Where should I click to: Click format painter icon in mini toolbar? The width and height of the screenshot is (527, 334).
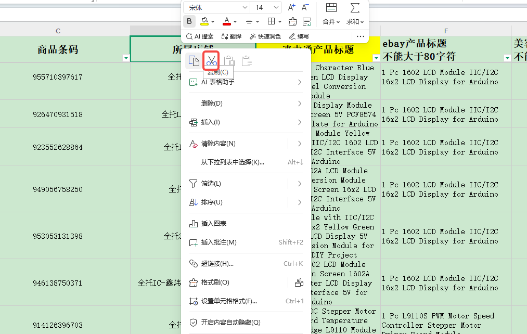[x=293, y=21]
